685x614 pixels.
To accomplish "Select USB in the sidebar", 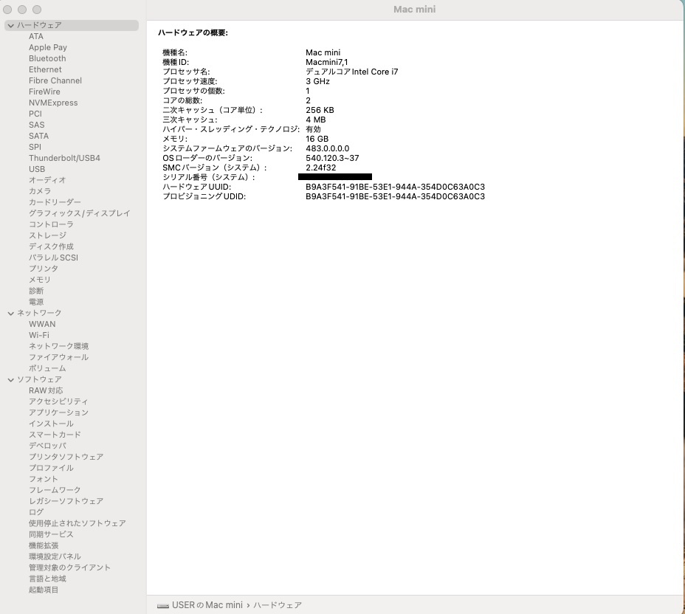I will [x=37, y=169].
